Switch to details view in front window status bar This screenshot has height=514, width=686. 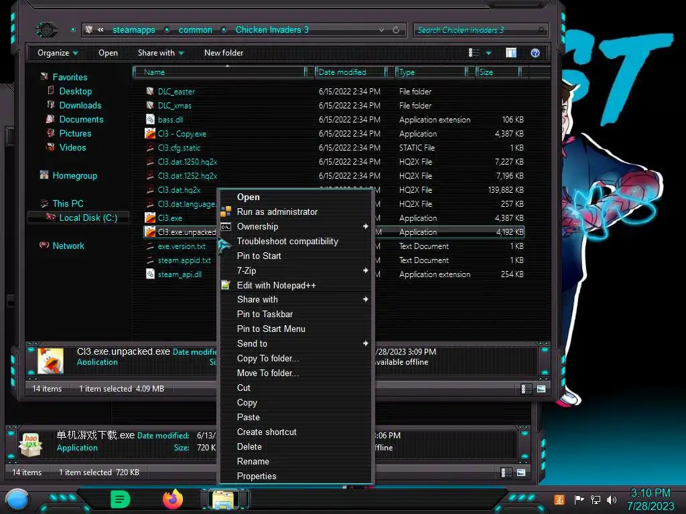tap(527, 389)
